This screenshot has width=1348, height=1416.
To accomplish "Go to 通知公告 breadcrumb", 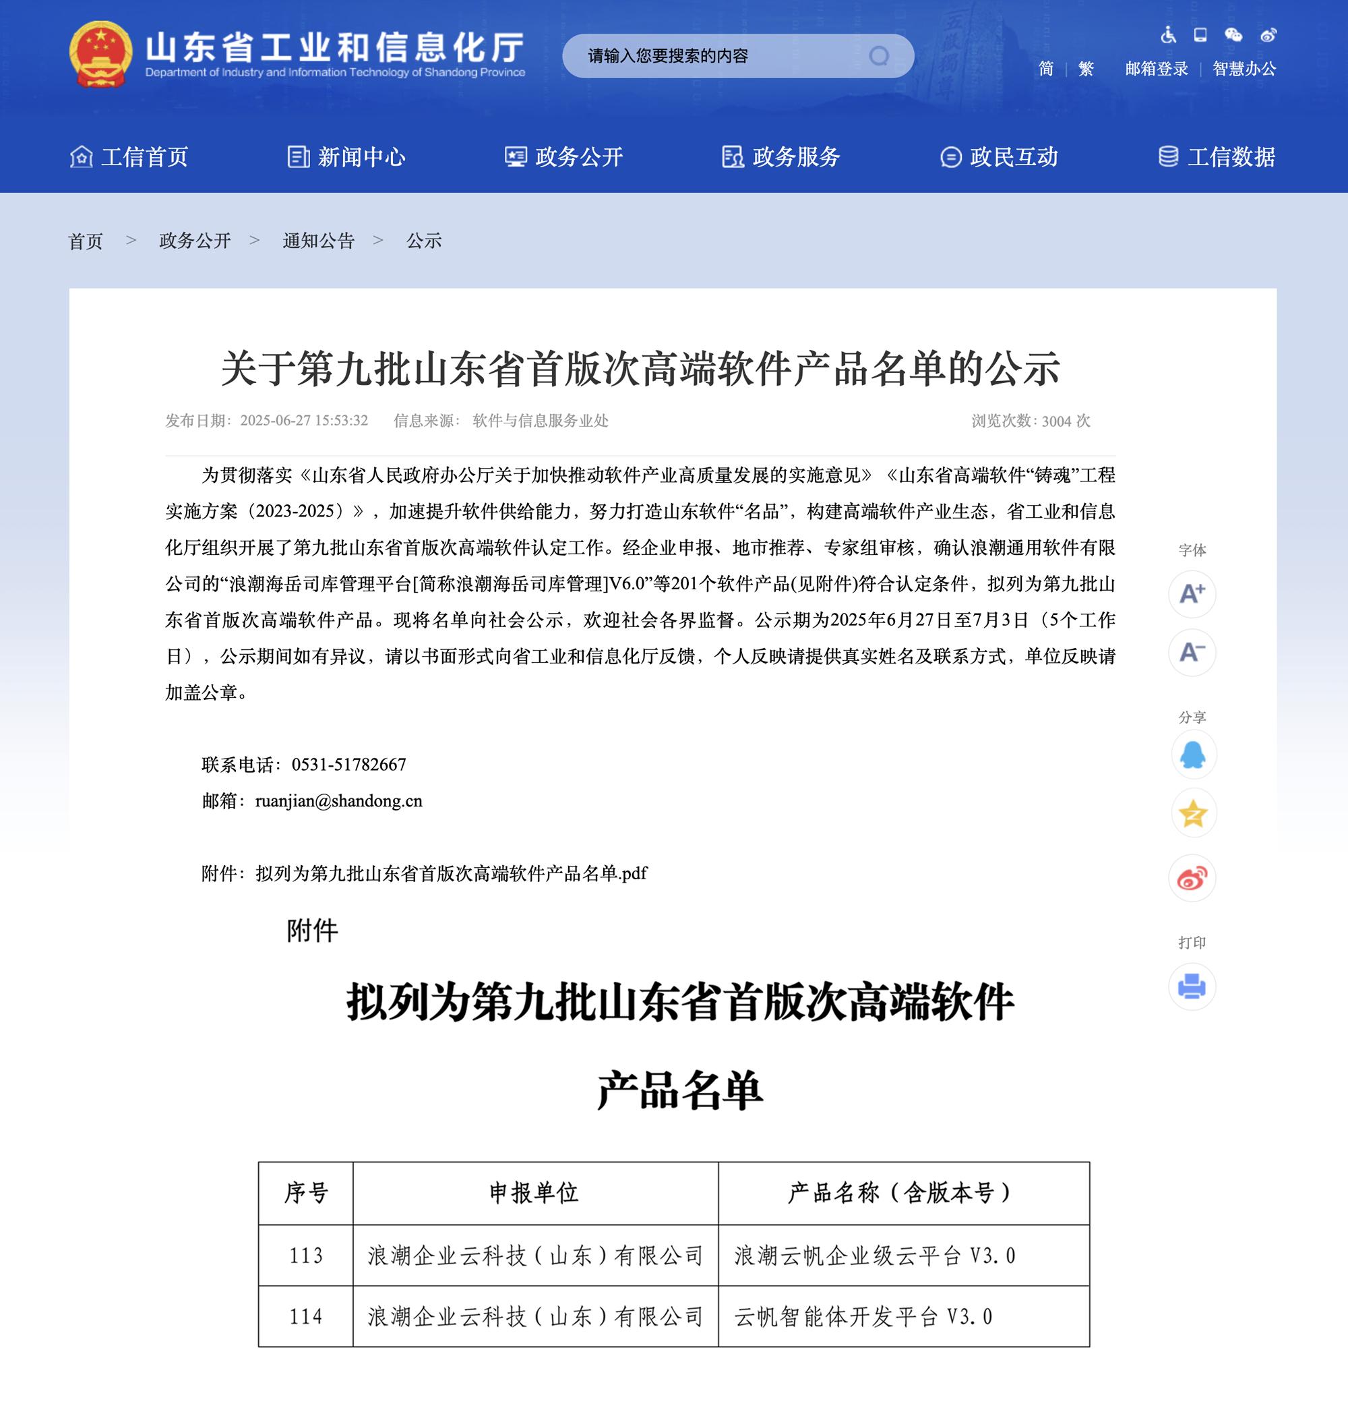I will [318, 241].
